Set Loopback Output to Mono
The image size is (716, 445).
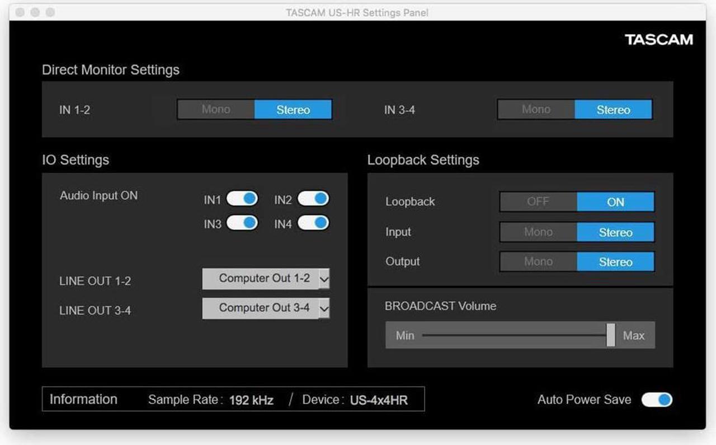point(538,261)
